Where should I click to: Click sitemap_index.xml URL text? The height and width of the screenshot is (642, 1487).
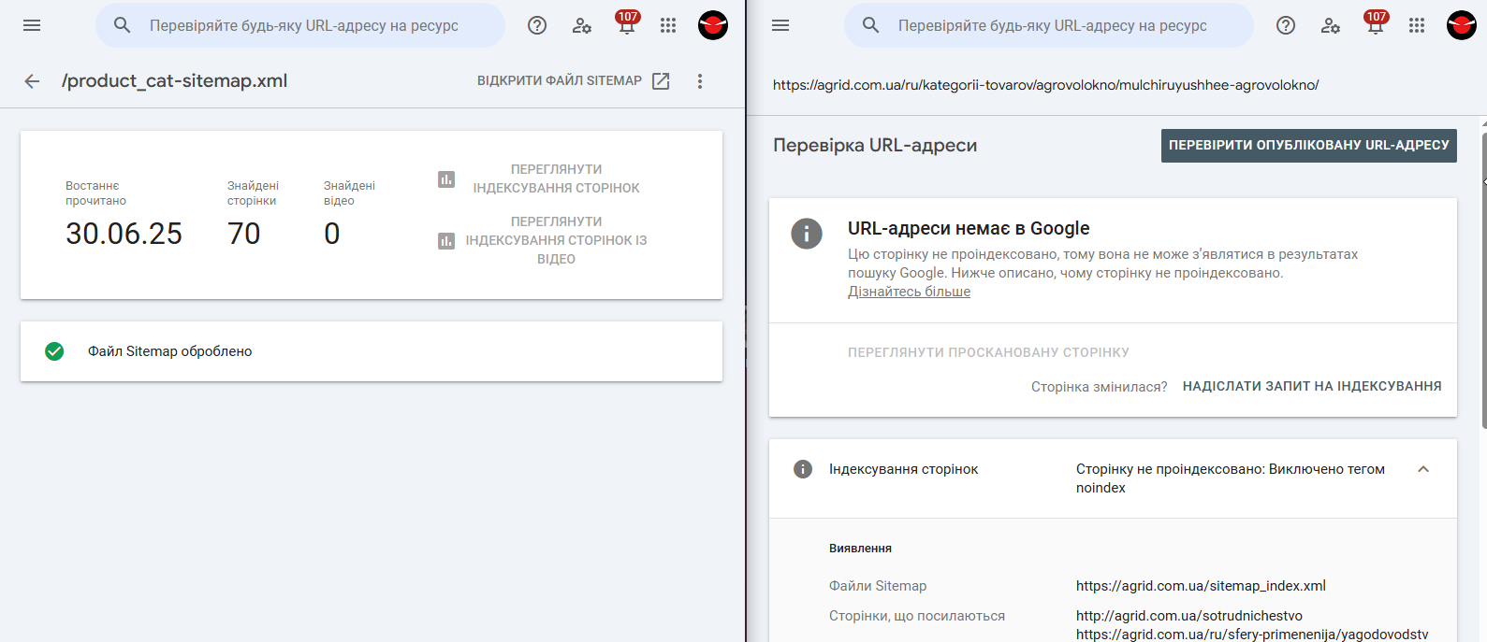[x=1201, y=586]
